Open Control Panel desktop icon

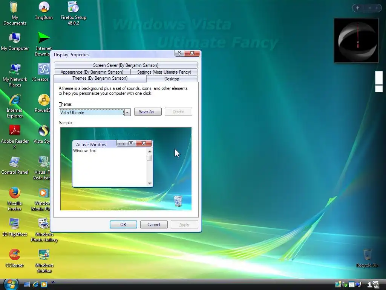tap(15, 165)
